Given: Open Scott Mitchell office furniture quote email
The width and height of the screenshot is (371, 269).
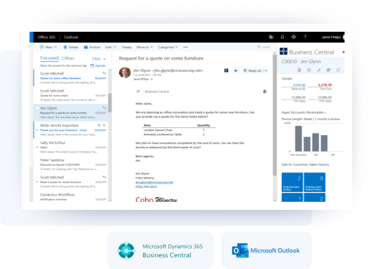Looking at the screenshot, I should tap(71, 78).
